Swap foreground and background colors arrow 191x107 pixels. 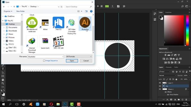[4, 90]
